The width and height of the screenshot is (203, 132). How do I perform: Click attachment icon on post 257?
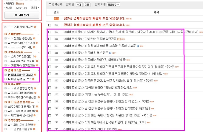(138, 46)
